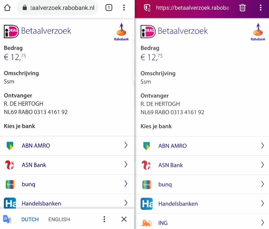Open the Chrome three-dot menu
This screenshot has height=229, width=269.
click(x=124, y=8)
